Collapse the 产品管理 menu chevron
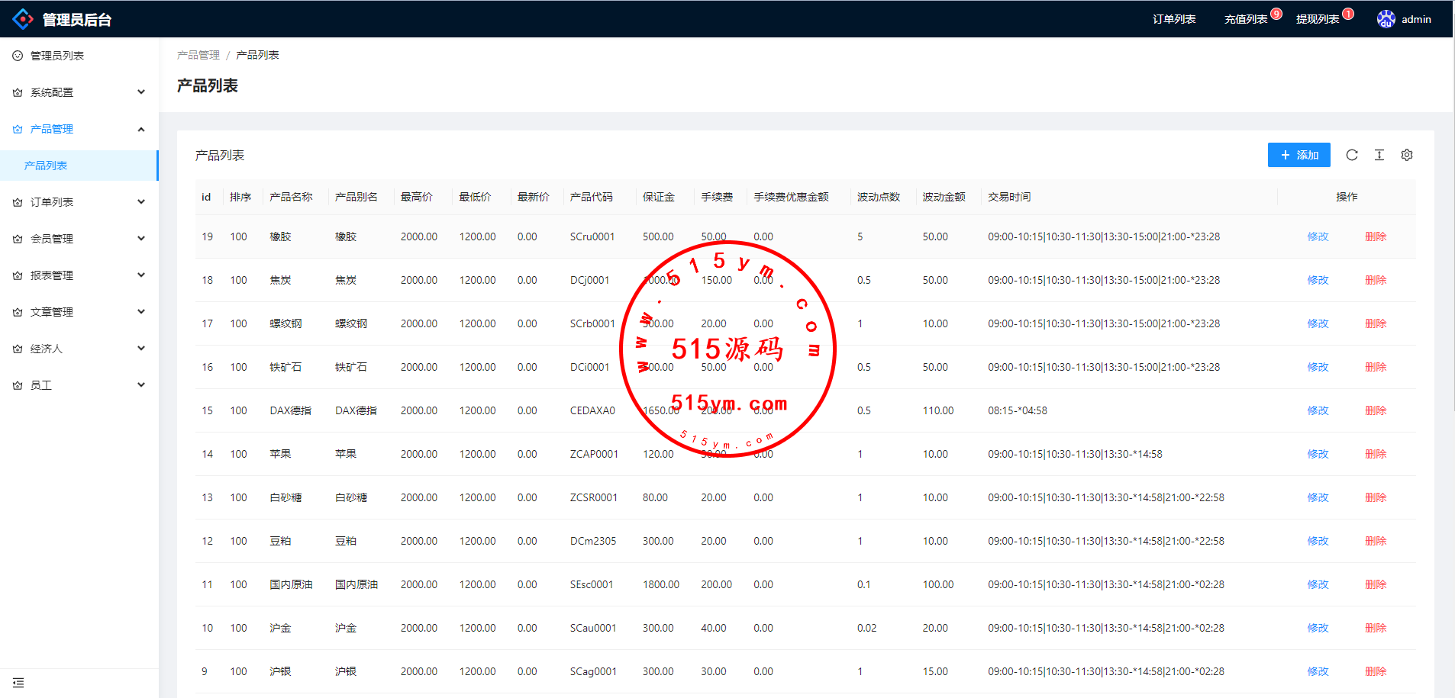Screen dimensions: 1455x698 [x=141, y=129]
